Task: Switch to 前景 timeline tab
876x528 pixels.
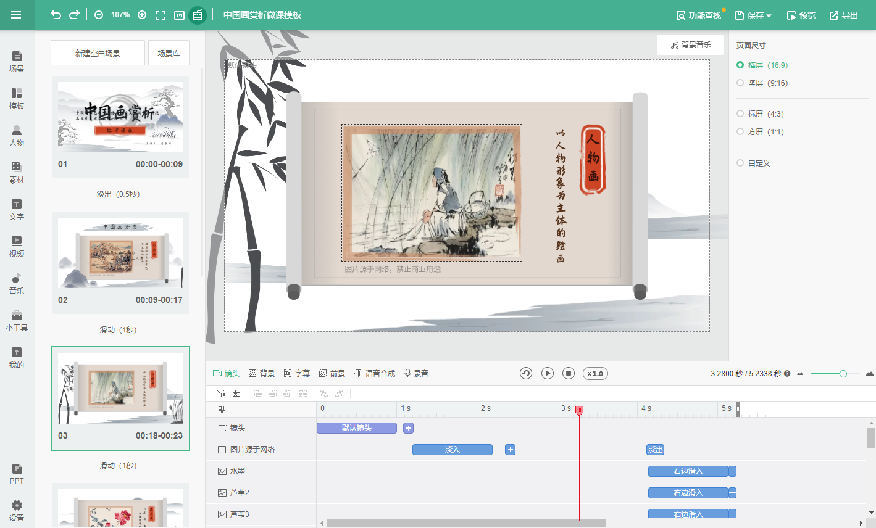Action: coord(332,373)
